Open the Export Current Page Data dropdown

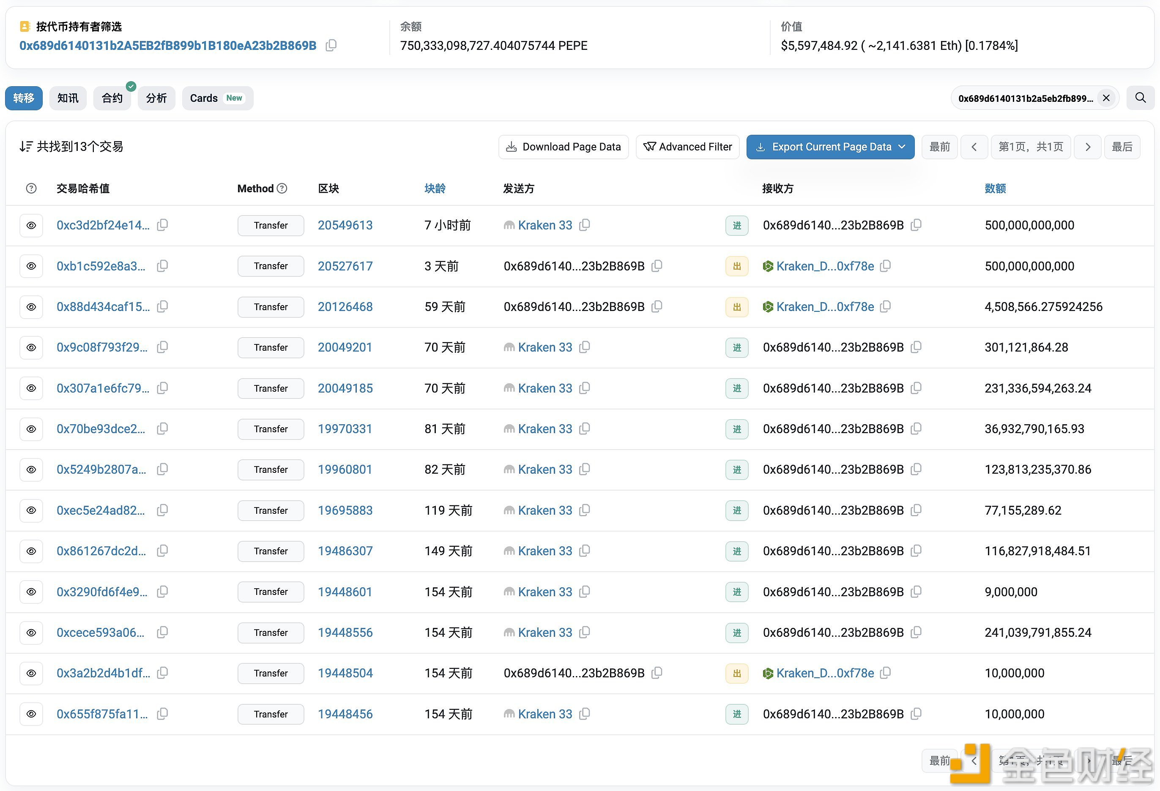click(x=830, y=147)
